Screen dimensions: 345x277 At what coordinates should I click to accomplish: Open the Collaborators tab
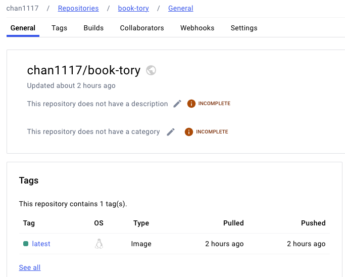coord(142,28)
